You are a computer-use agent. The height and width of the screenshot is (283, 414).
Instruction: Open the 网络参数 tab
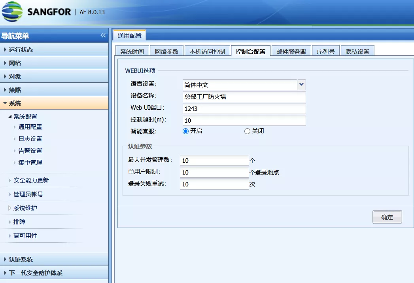click(166, 51)
